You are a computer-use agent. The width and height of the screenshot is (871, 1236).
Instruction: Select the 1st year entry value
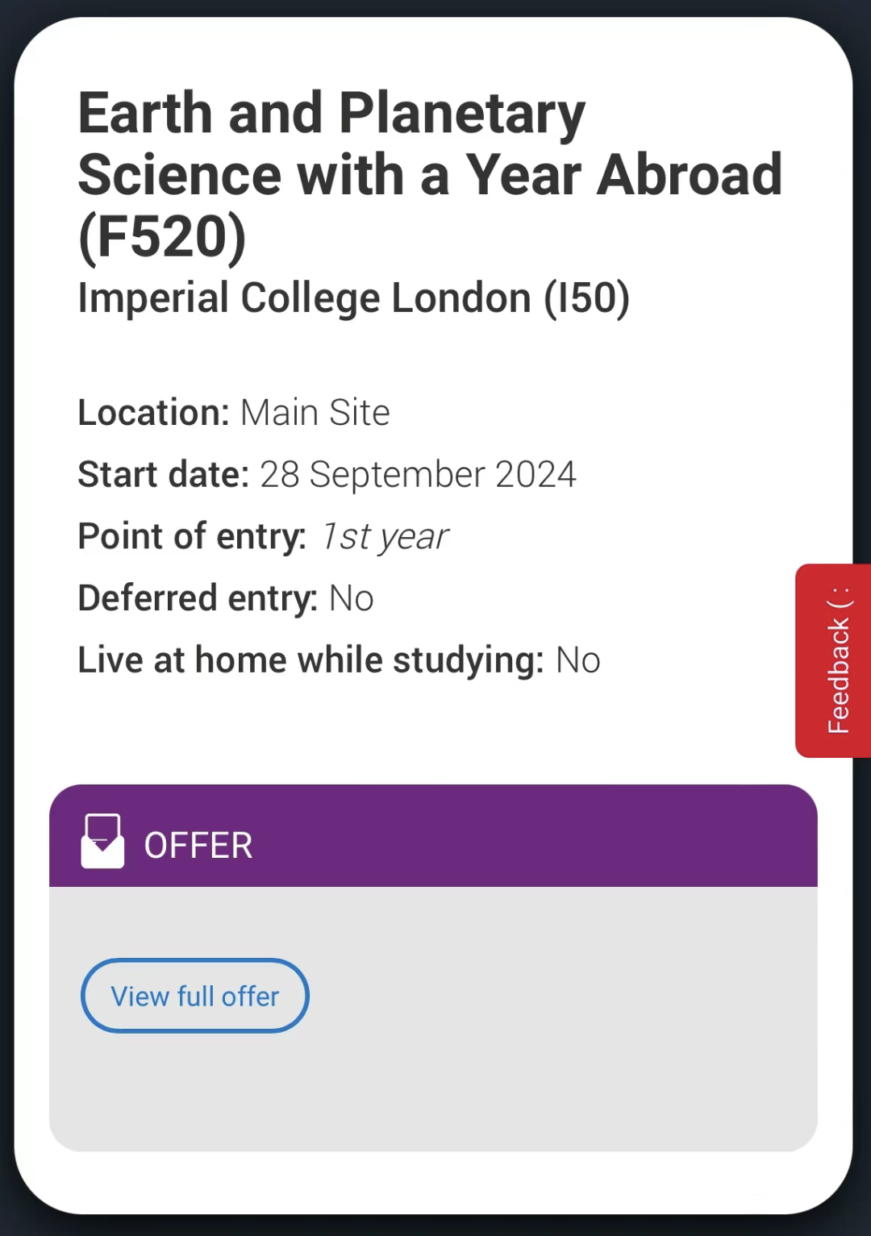tap(385, 536)
